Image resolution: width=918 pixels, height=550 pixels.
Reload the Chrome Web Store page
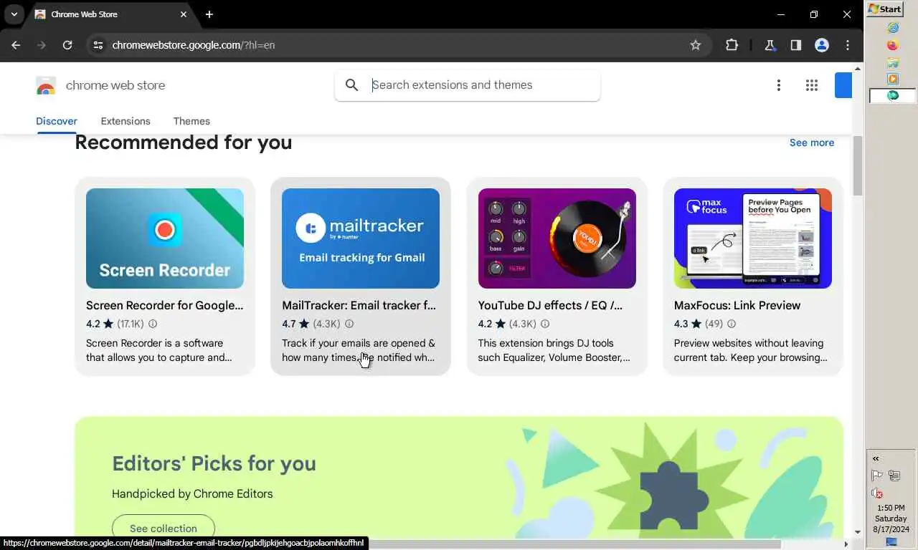click(67, 45)
